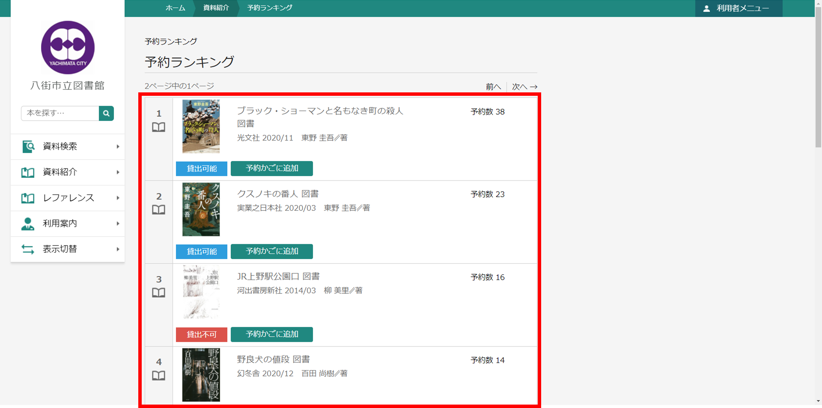Click the 表示切替 swap arrows icon
Image resolution: width=822 pixels, height=408 pixels.
(28, 249)
